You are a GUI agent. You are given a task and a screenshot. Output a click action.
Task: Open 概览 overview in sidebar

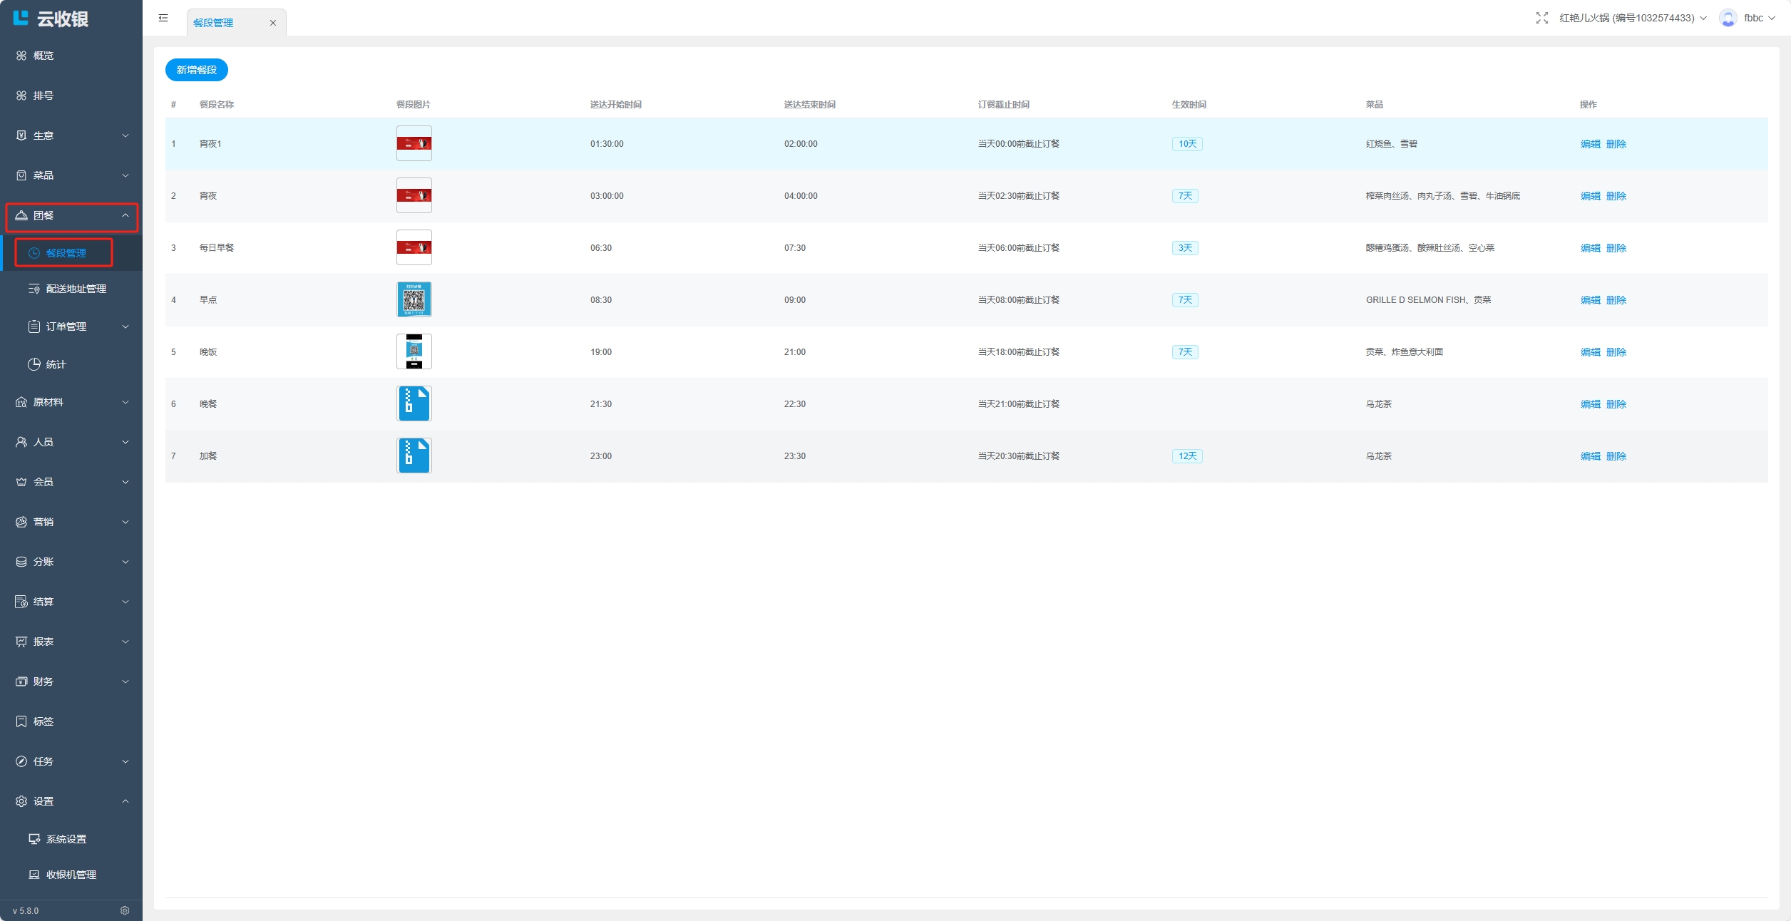pos(43,56)
